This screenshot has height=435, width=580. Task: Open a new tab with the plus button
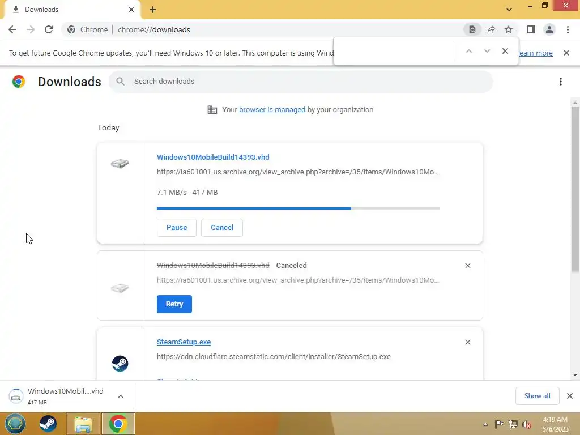point(153,10)
